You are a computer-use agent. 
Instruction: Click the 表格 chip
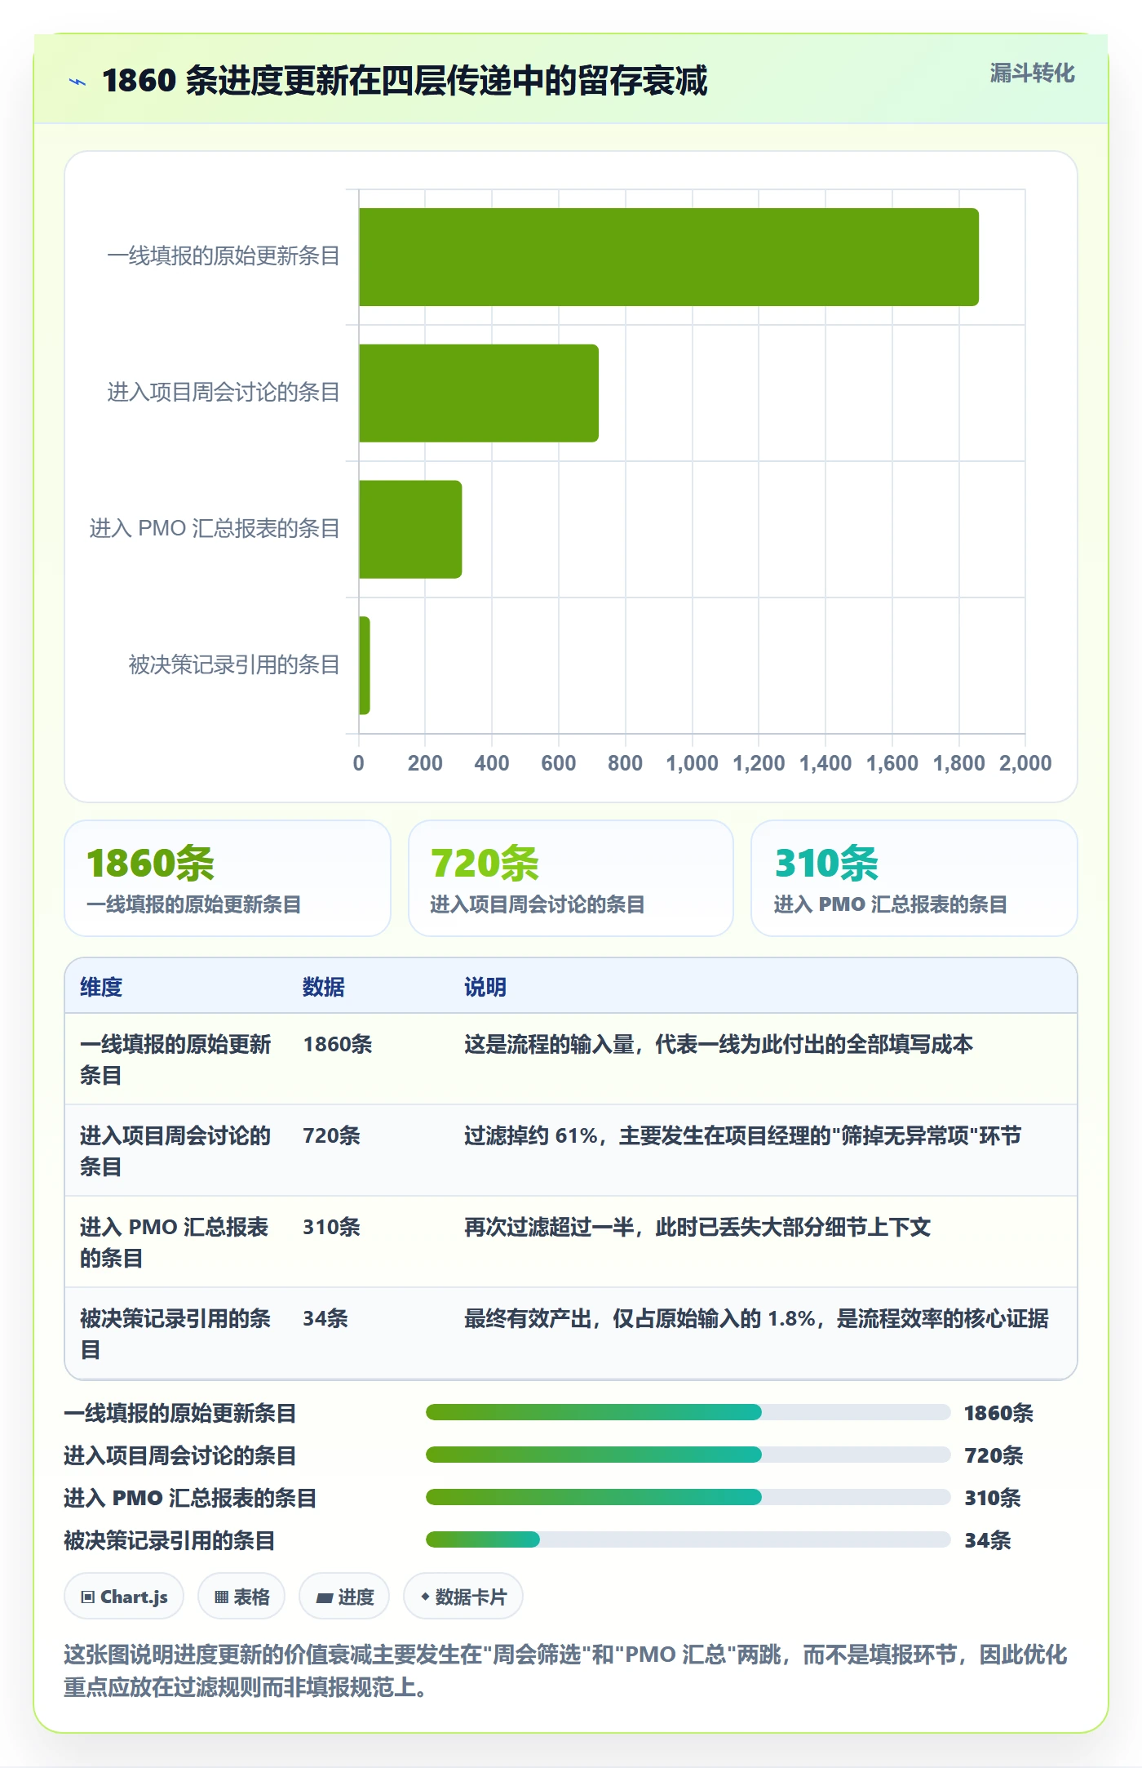tap(241, 1597)
